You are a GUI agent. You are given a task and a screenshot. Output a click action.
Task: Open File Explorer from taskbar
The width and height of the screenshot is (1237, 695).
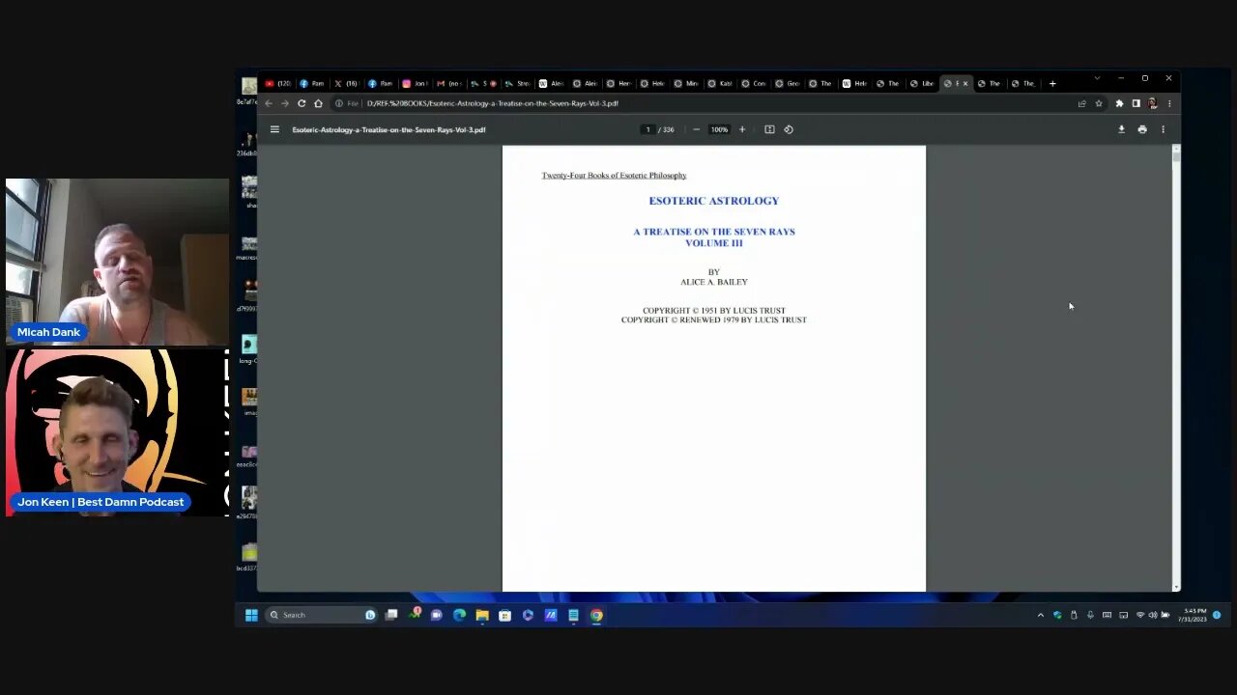click(x=482, y=615)
